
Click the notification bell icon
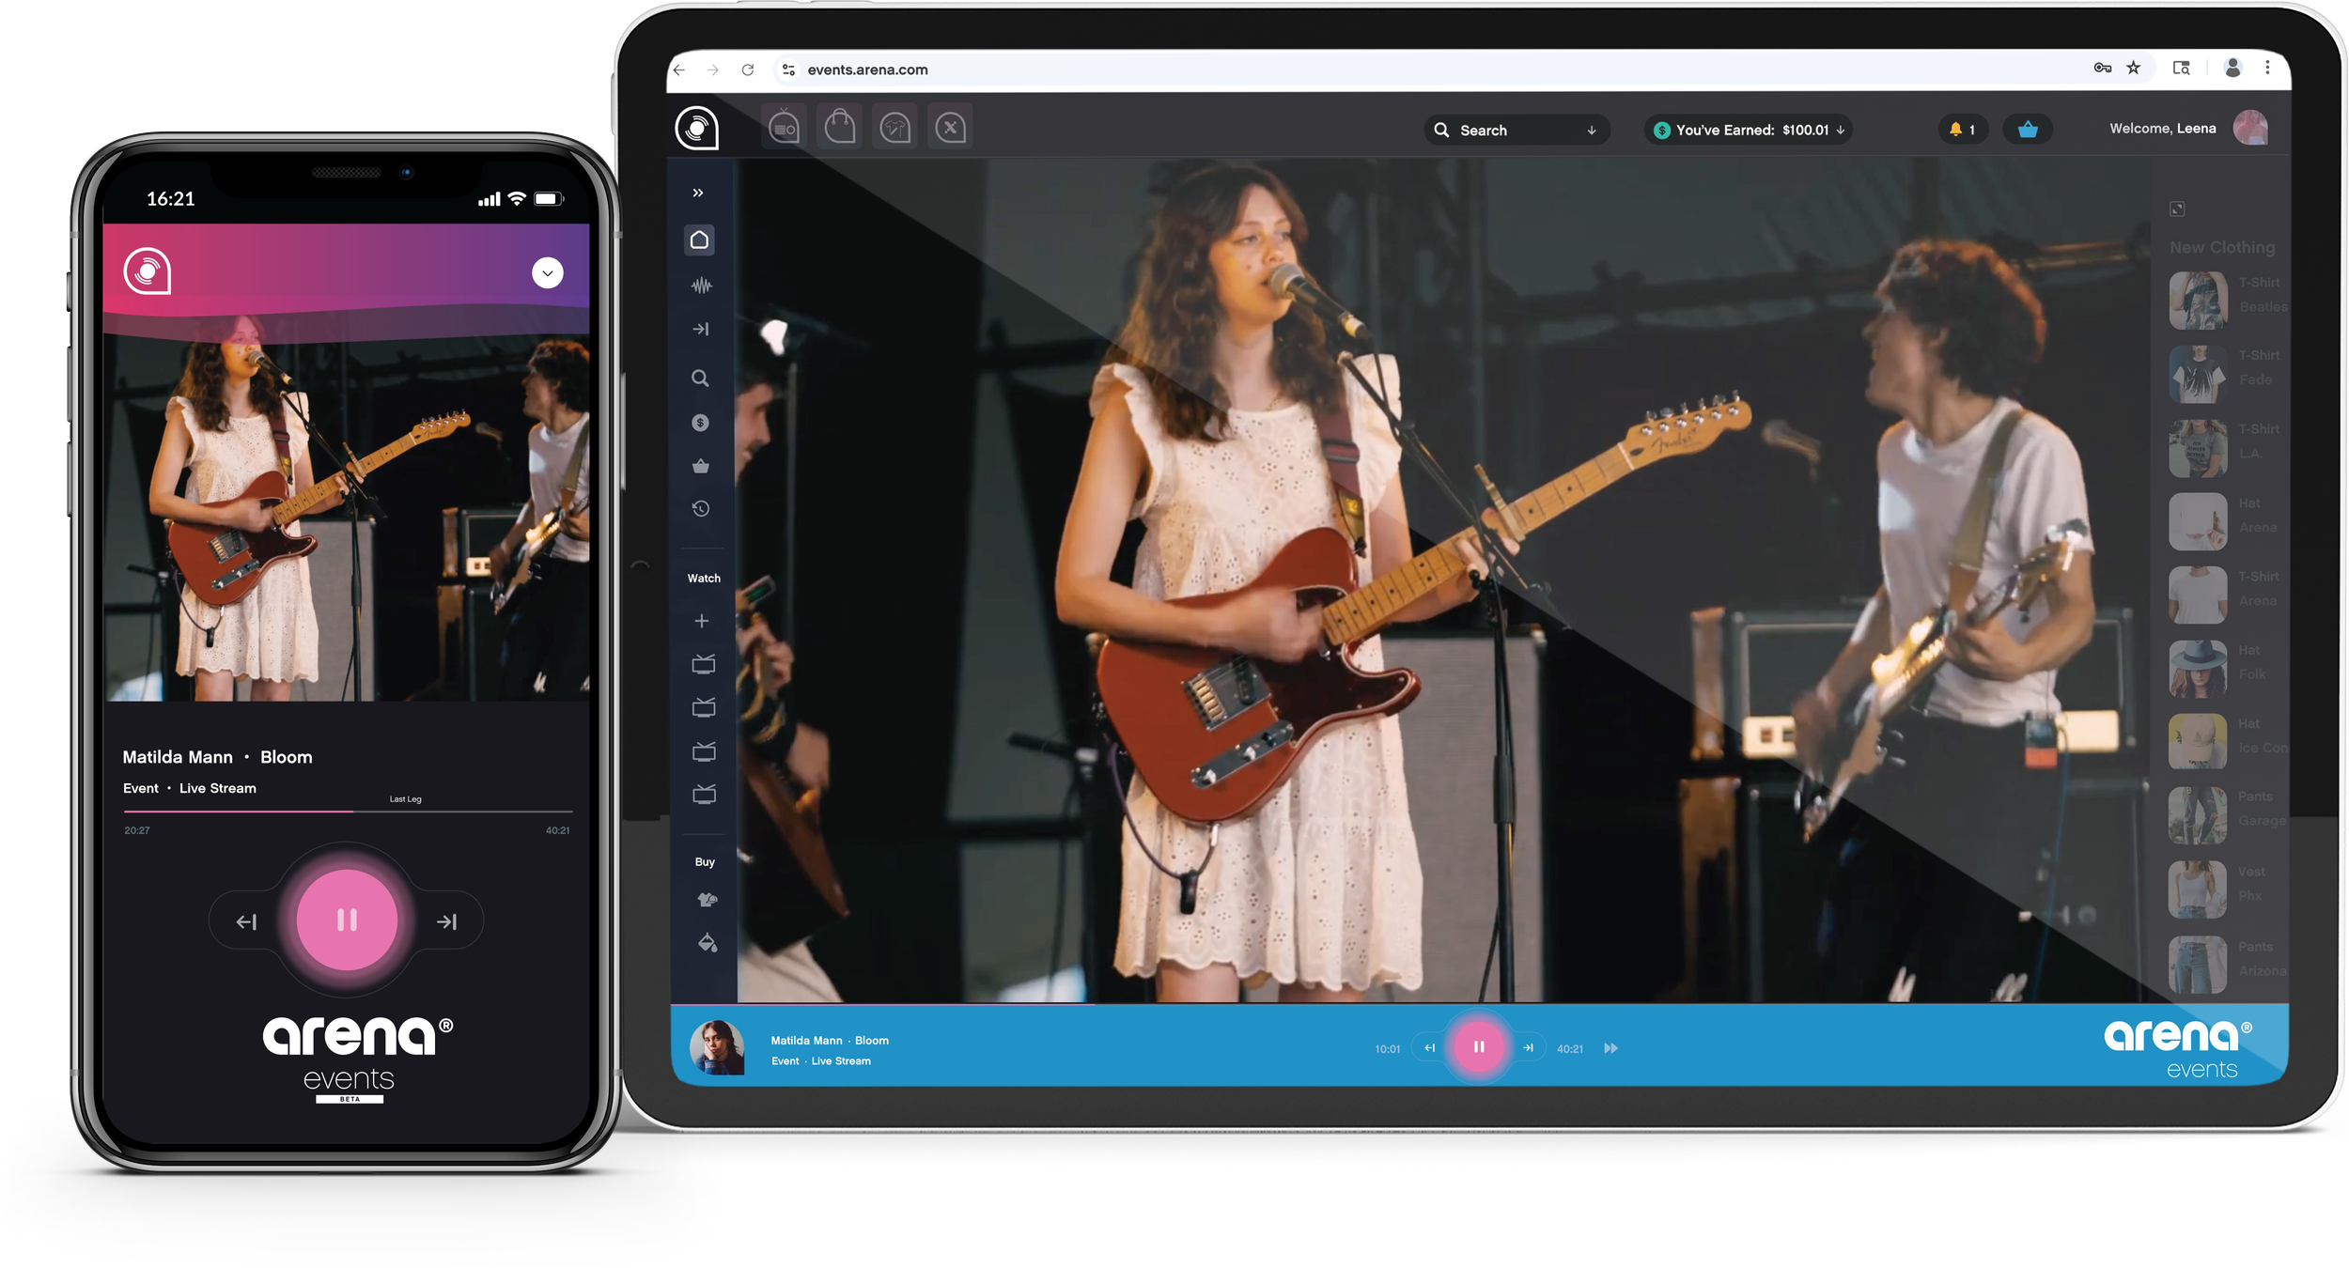click(1955, 130)
